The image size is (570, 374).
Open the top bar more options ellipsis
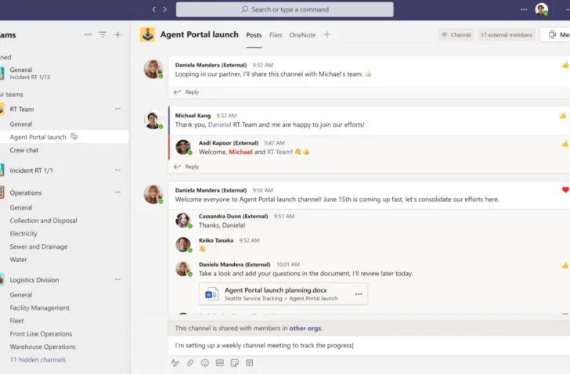point(524,9)
